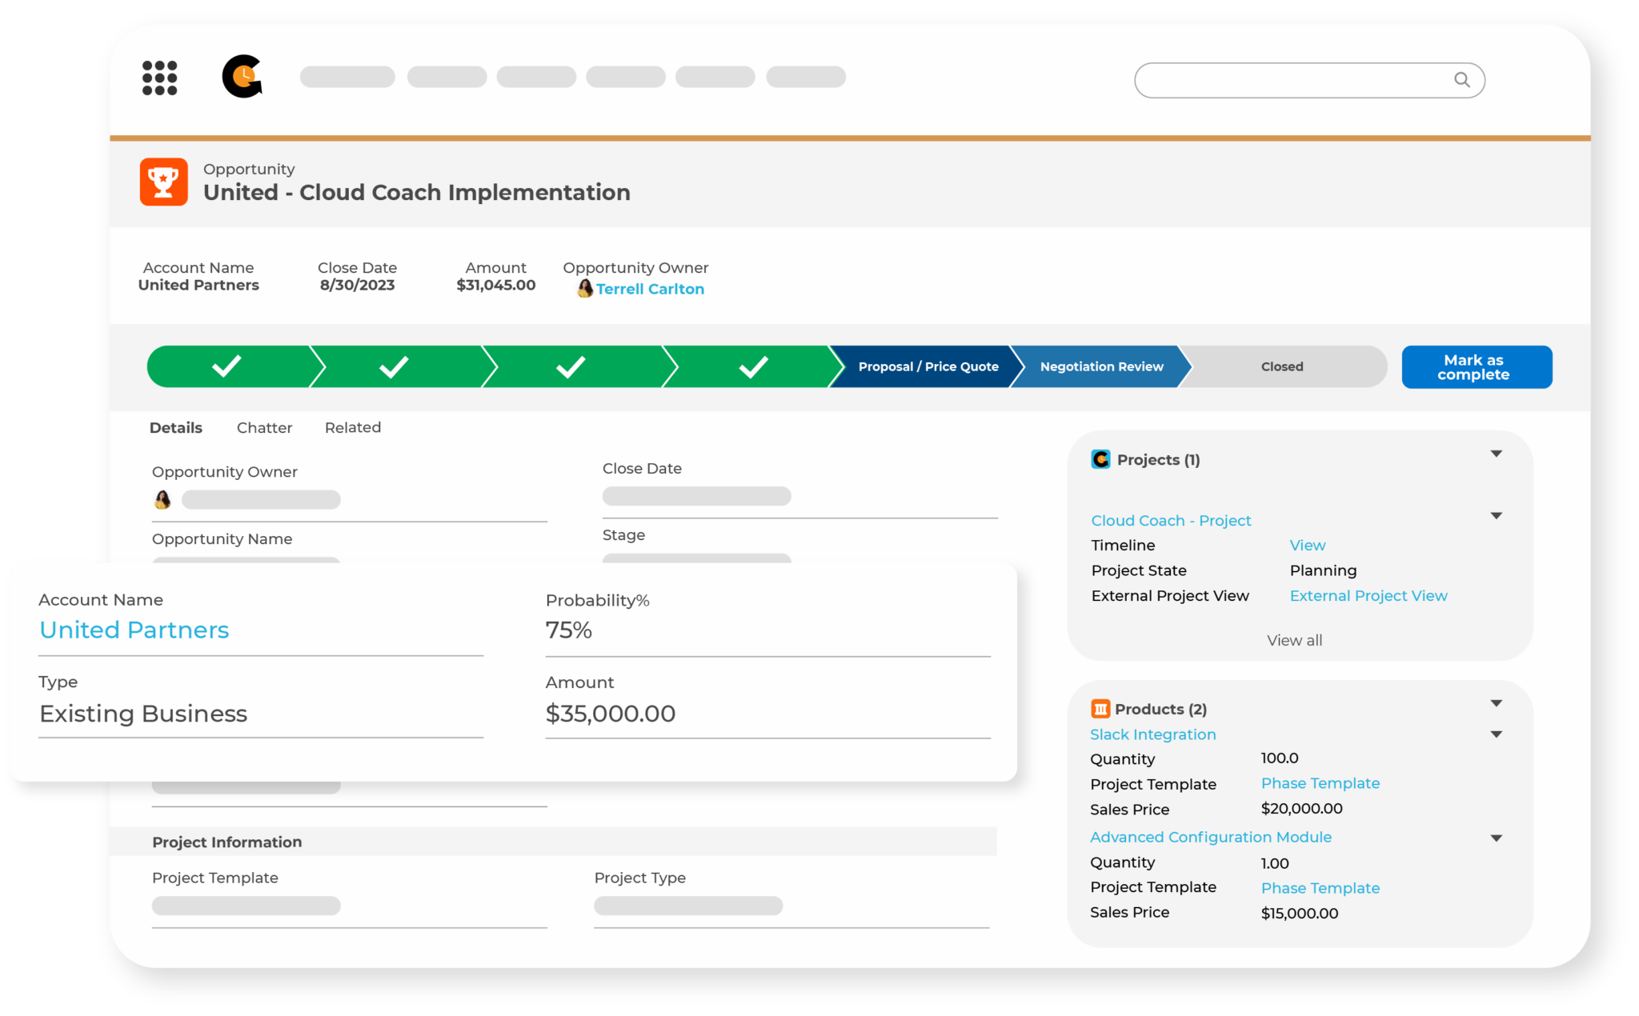Viewport: 1639px width, 1016px height.
Task: Click the $15,000.00 sales price
Action: pos(1300,914)
